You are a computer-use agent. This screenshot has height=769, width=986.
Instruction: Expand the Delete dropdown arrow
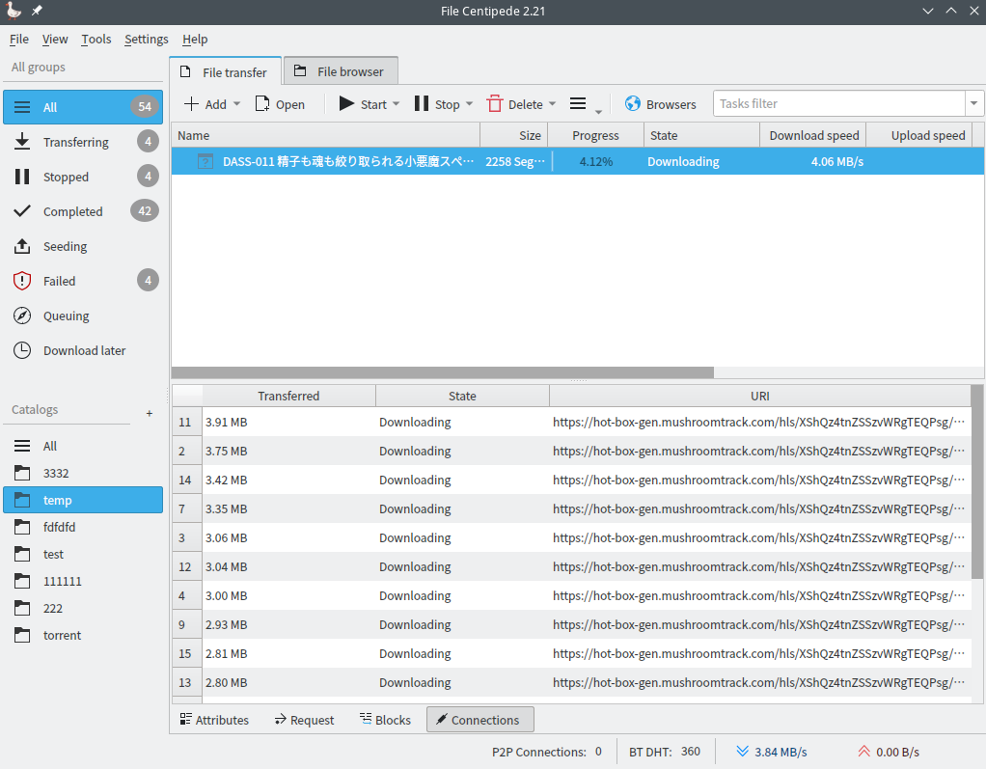552,104
